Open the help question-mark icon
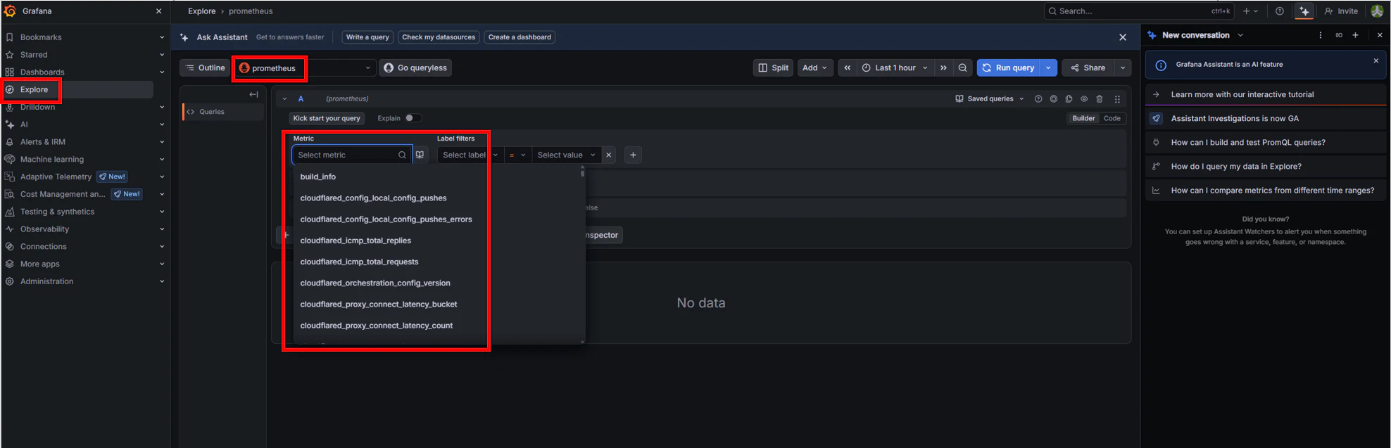 [x=1280, y=11]
